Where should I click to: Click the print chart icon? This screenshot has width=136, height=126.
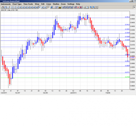[85, 7]
